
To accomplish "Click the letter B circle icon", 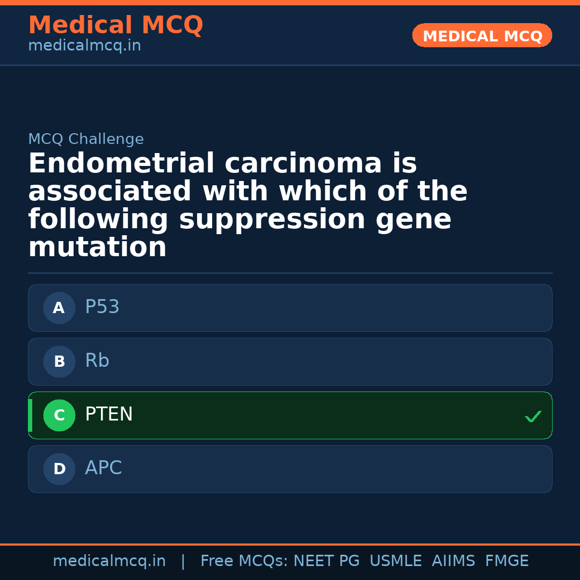I will click(x=59, y=361).
